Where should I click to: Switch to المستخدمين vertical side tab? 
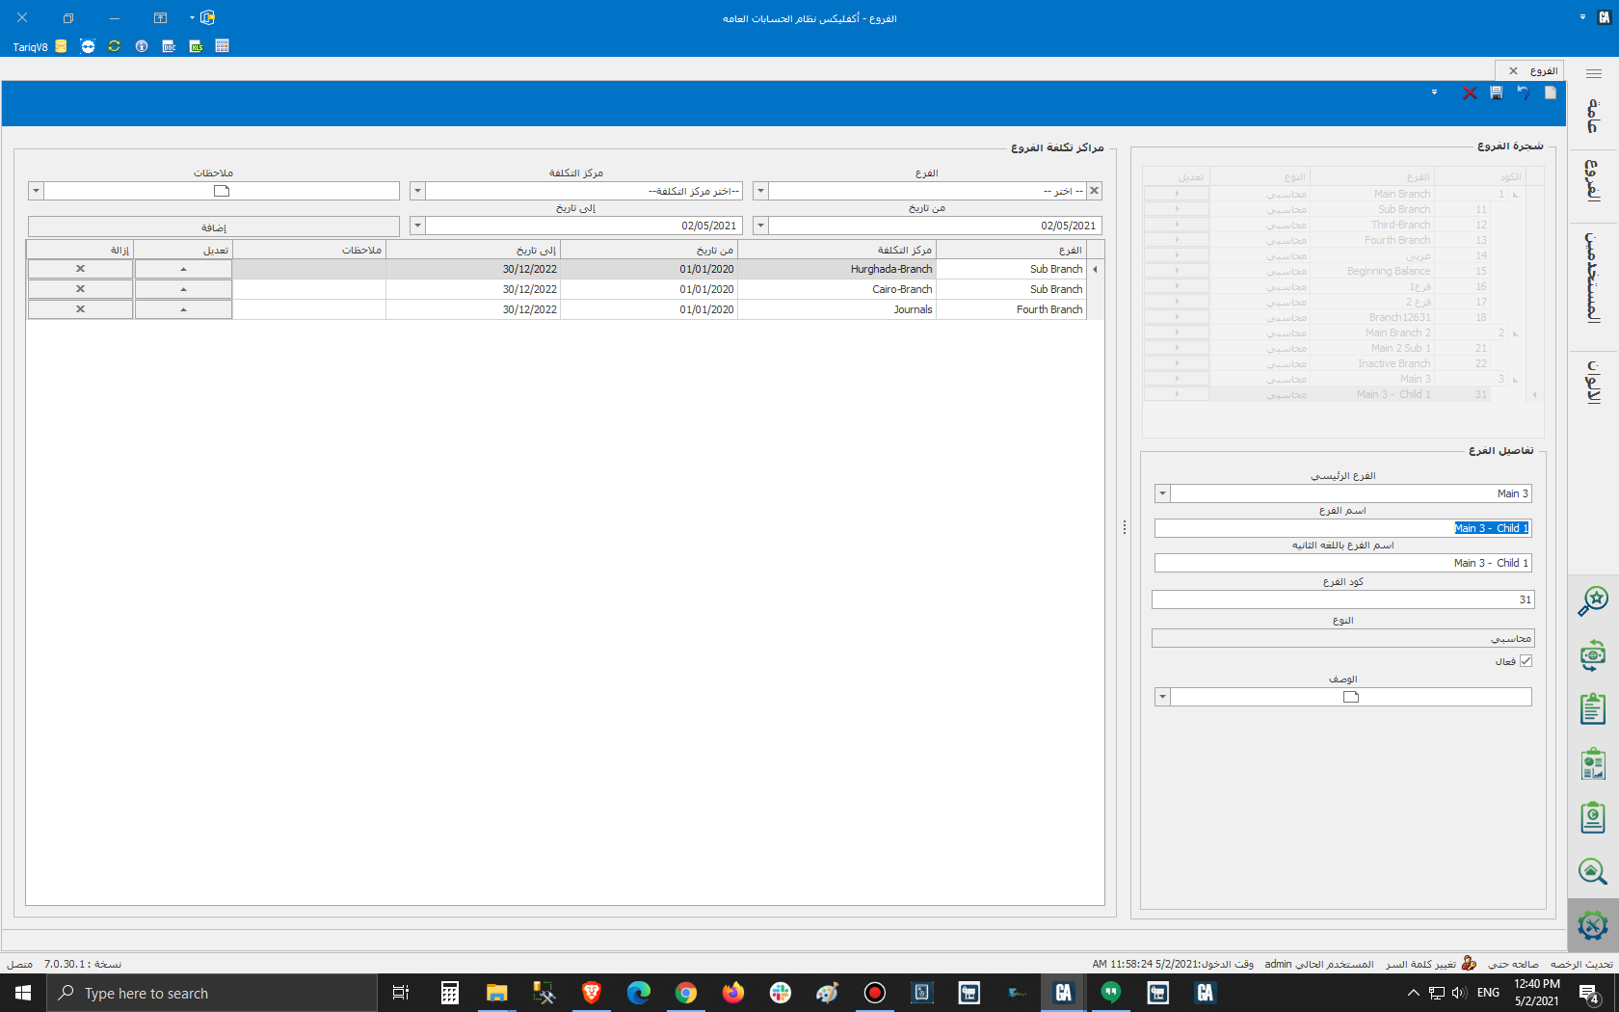1592,278
